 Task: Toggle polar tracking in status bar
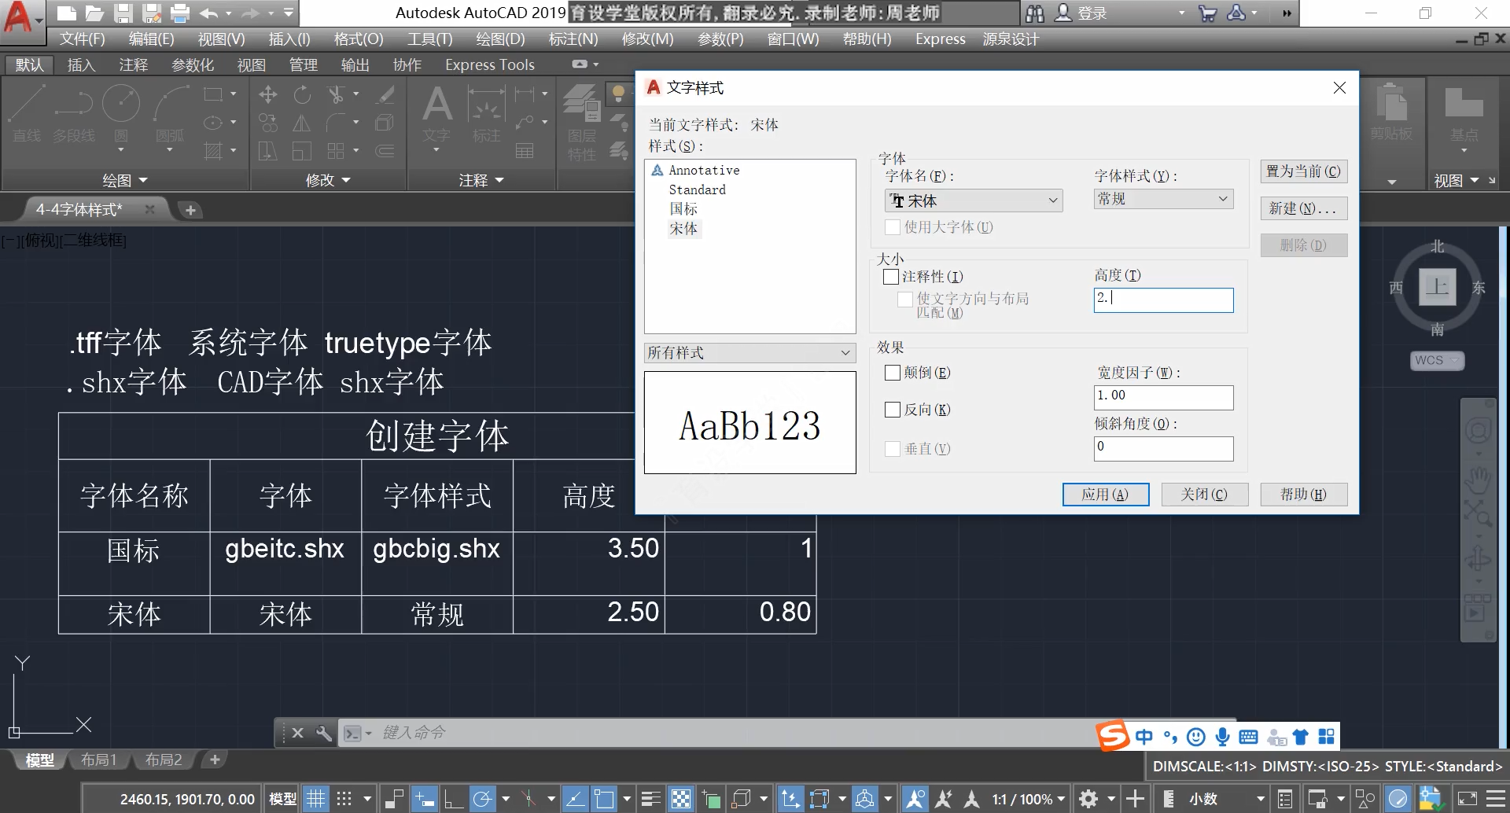click(x=482, y=799)
